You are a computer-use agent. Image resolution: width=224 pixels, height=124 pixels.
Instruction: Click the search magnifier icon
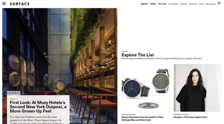point(219,3)
